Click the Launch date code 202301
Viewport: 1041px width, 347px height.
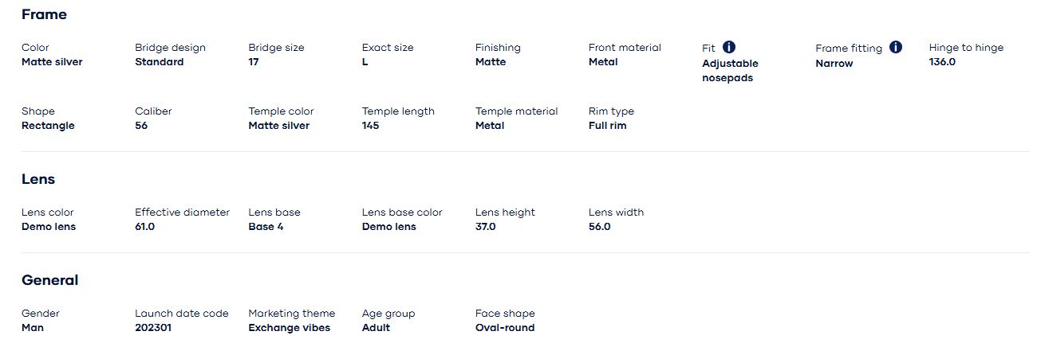click(x=152, y=328)
